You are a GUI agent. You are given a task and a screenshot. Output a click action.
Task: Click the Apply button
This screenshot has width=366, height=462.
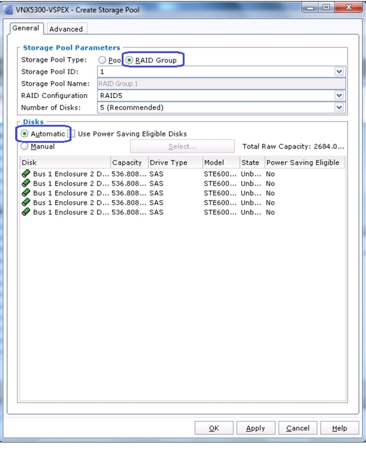256,428
